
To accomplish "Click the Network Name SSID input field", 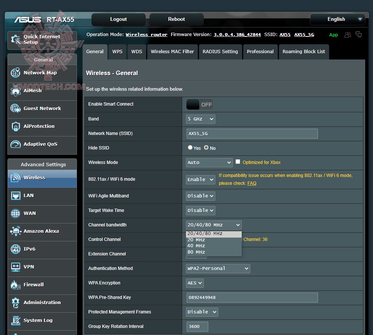I will pos(252,133).
